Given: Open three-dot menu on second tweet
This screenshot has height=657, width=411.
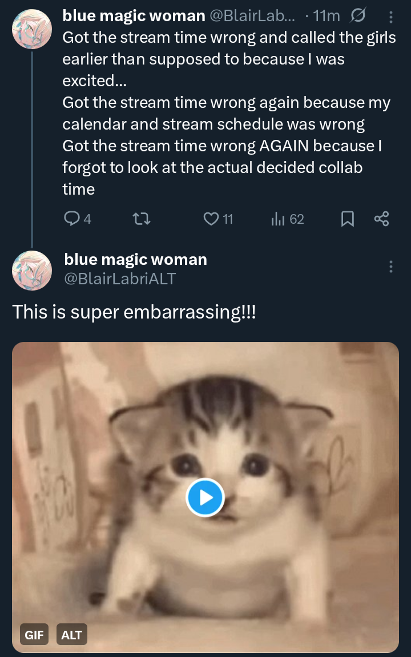Looking at the screenshot, I should point(390,267).
